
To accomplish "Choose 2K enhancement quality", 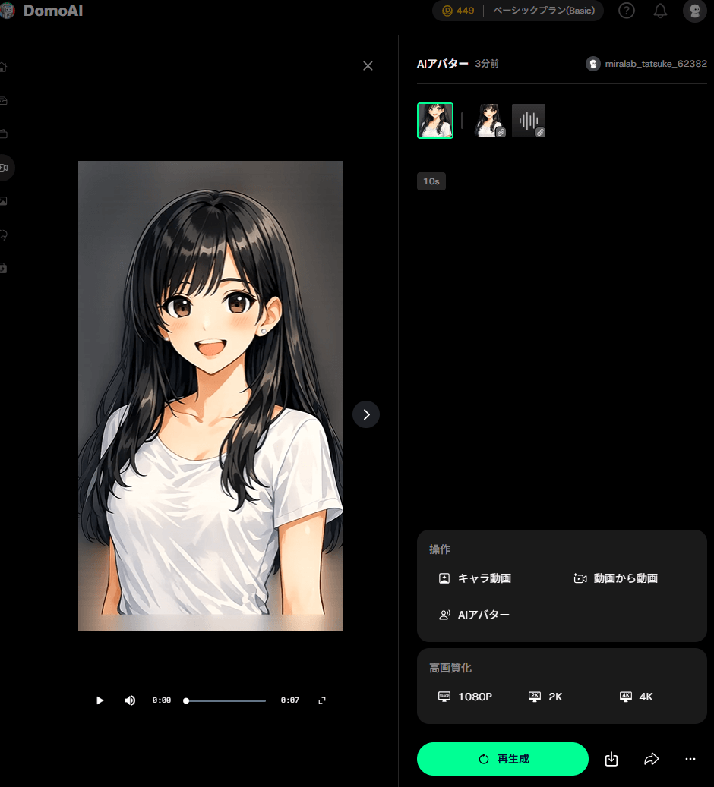I will point(545,696).
